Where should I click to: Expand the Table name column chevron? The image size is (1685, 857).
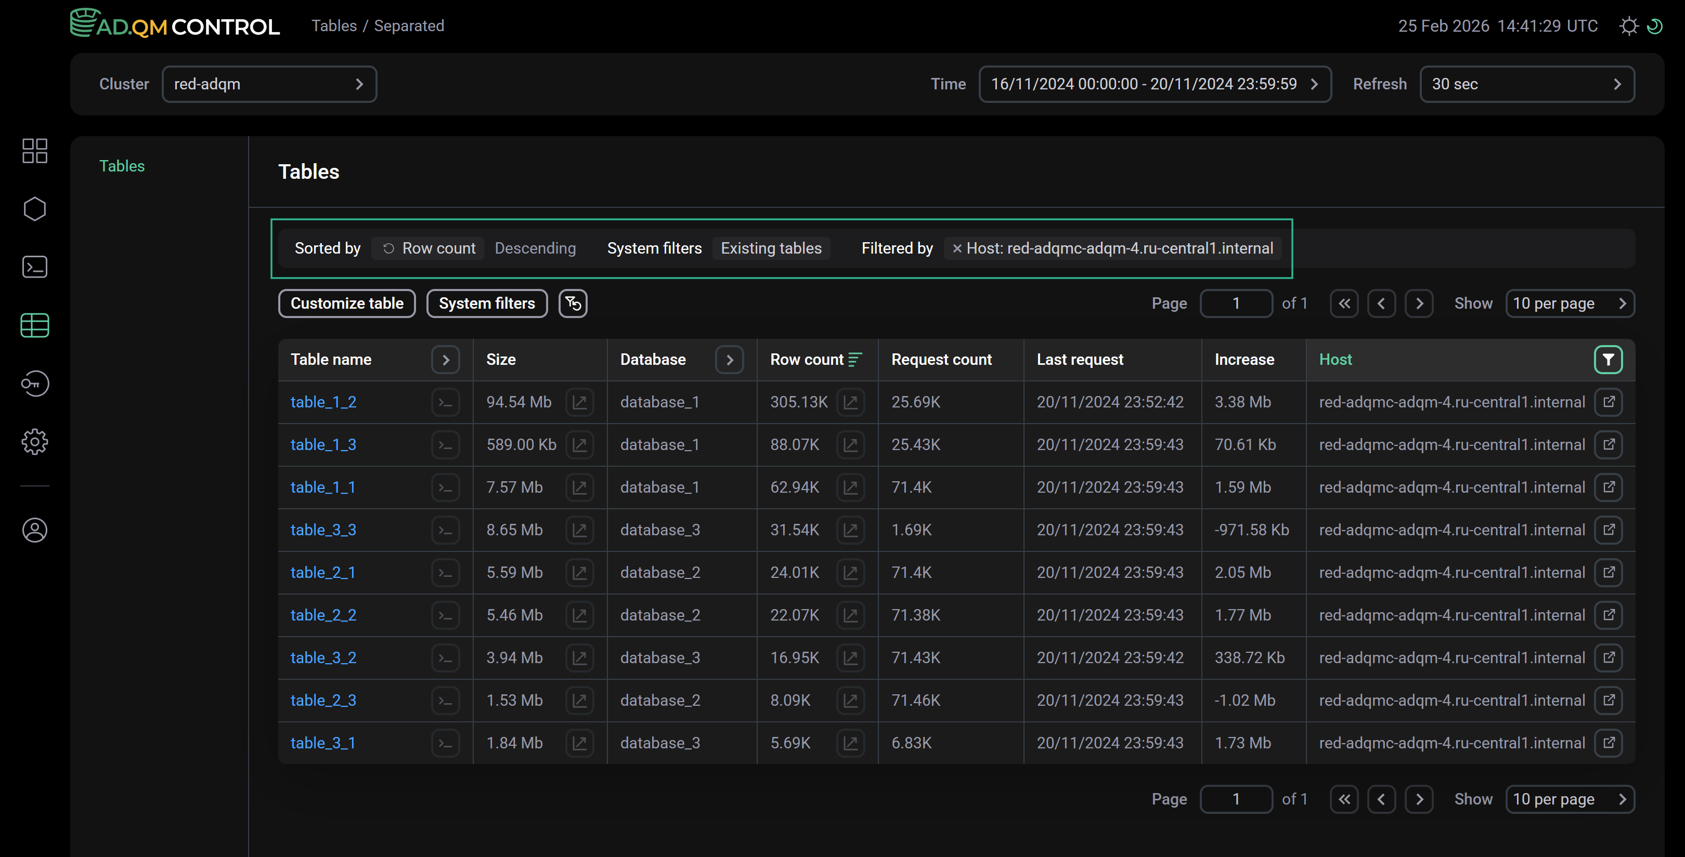pyautogui.click(x=446, y=360)
